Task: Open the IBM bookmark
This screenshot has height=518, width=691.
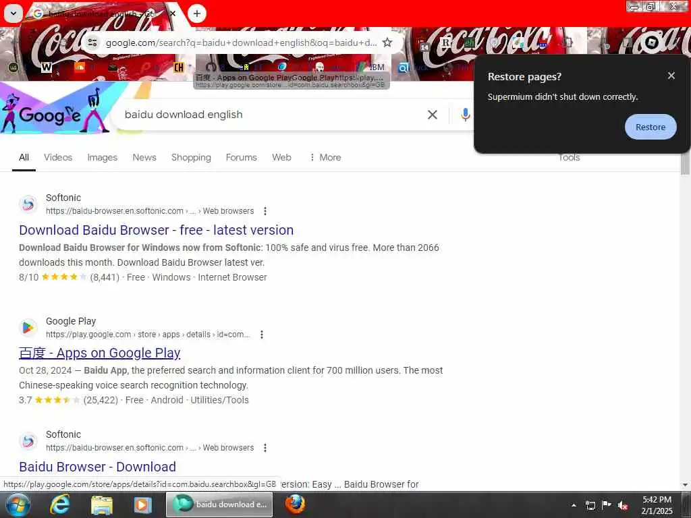Action: 372,67
